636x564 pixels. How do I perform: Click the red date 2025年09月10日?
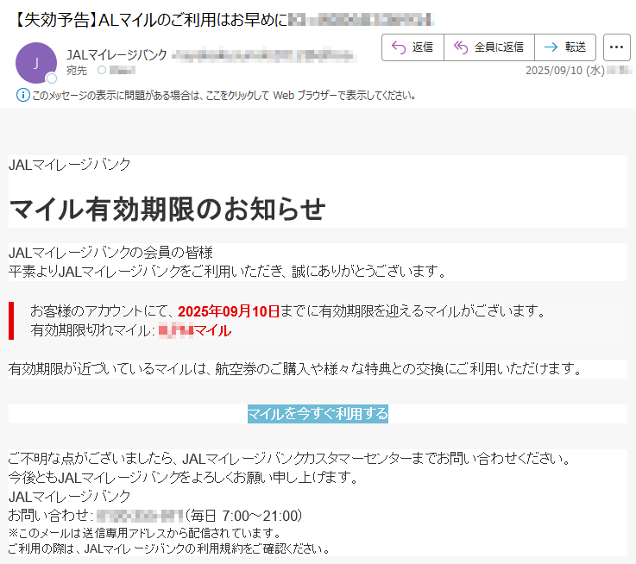point(229,311)
